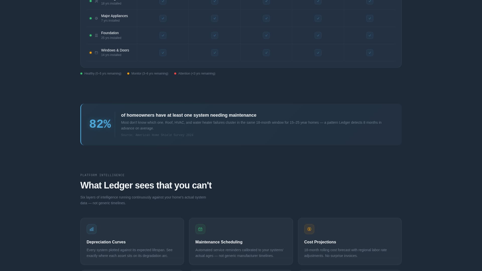Click 'What Ledger sees that you can't' heading
Screen dimensions: 482x271
point(146,185)
